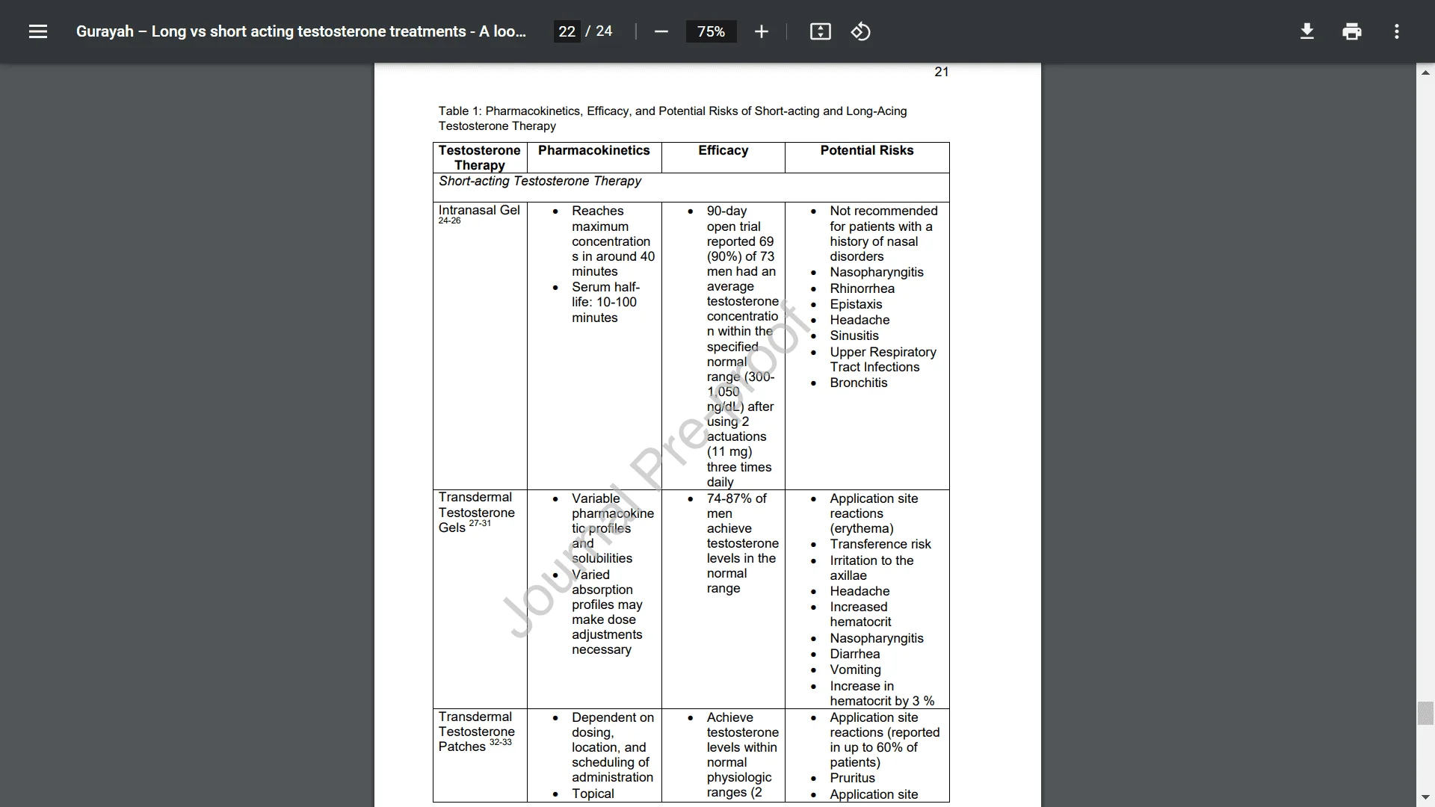Screen dimensions: 1435x807
Task: Click the Irritation to the axillae bullet
Action: tap(871, 568)
